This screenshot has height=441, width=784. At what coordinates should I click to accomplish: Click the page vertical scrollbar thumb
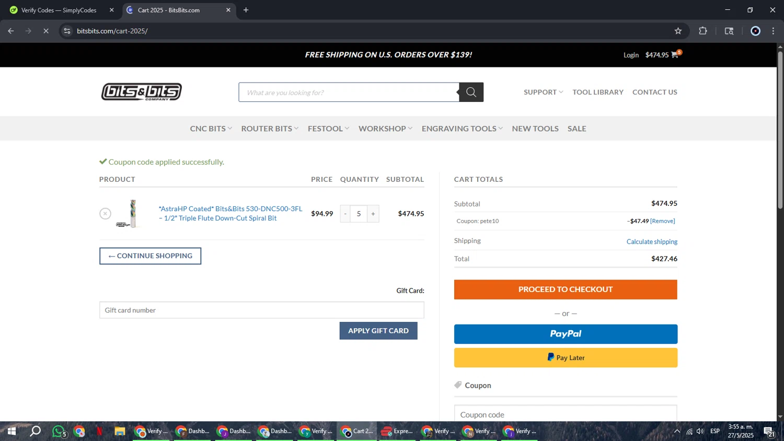click(780, 131)
